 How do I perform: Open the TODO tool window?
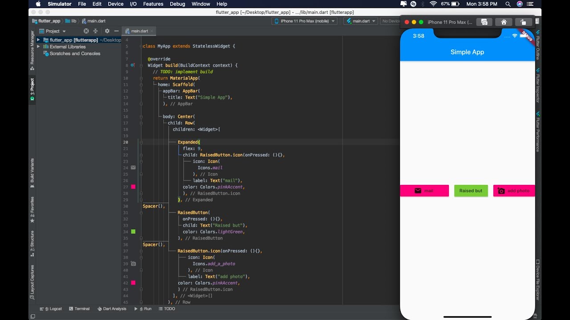point(167,308)
